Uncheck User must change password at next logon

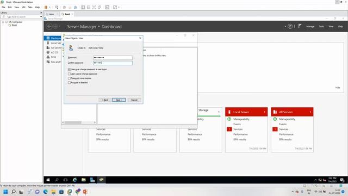69,69
